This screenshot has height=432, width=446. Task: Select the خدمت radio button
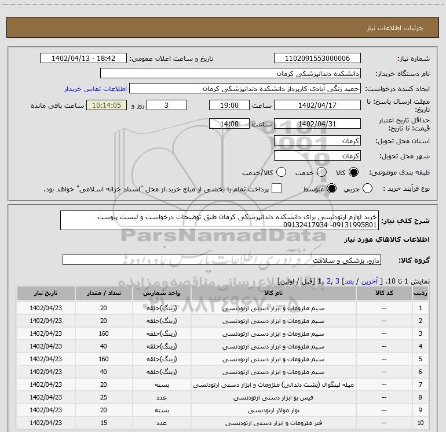321,172
